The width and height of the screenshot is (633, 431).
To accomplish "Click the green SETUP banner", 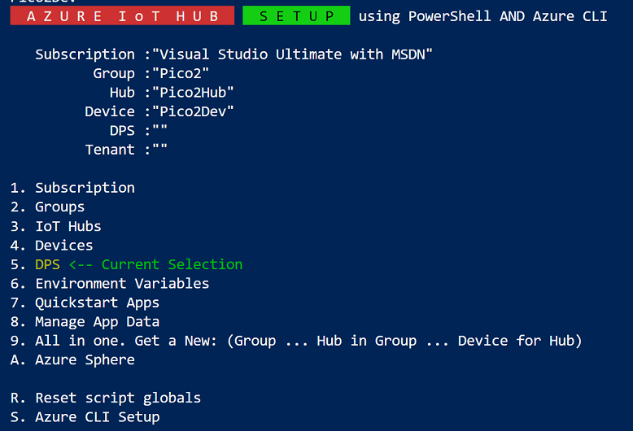I will (296, 16).
